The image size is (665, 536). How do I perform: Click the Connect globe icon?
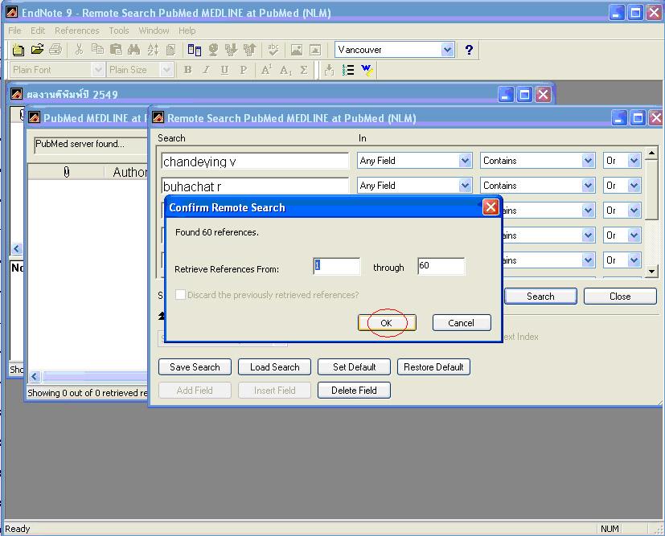(213, 50)
